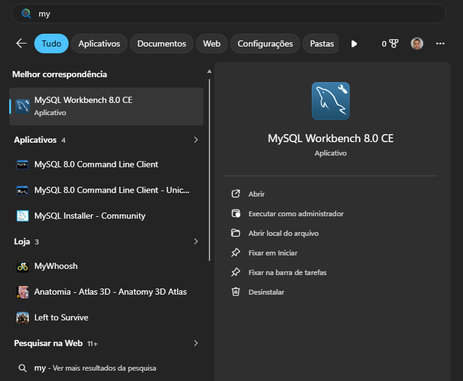463x381 pixels.
Task: Expand the Pesquisar na Web section chevron
Action: tap(196, 343)
